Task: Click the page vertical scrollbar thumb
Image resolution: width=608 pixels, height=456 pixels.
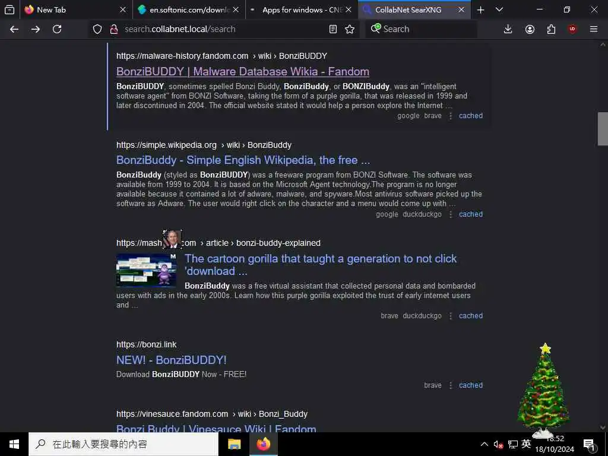Action: pyautogui.click(x=603, y=129)
